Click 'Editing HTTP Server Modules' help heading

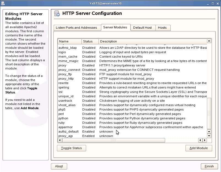[24, 16]
